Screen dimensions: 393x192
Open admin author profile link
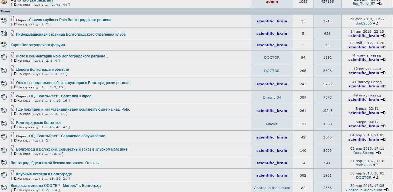pyautogui.click(x=272, y=2)
